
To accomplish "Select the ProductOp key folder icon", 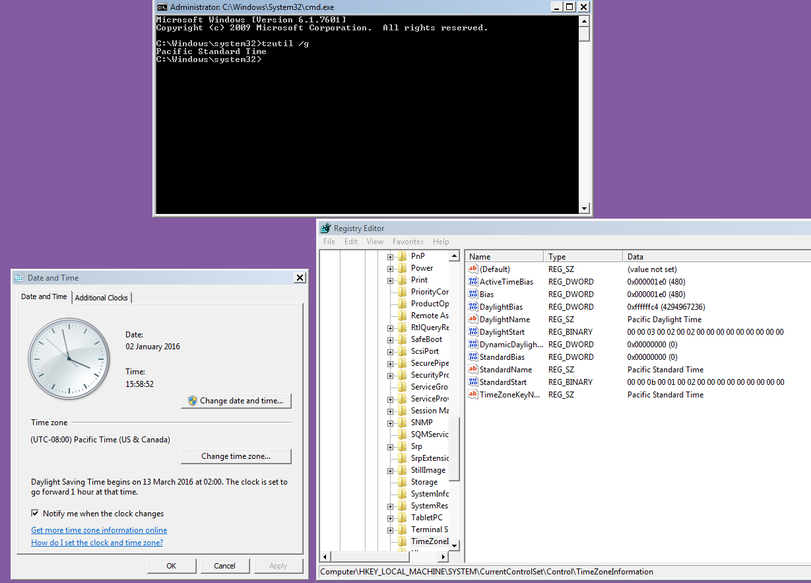I will 402,304.
